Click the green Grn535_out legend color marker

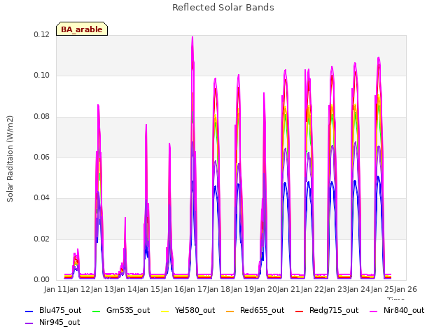97,311
